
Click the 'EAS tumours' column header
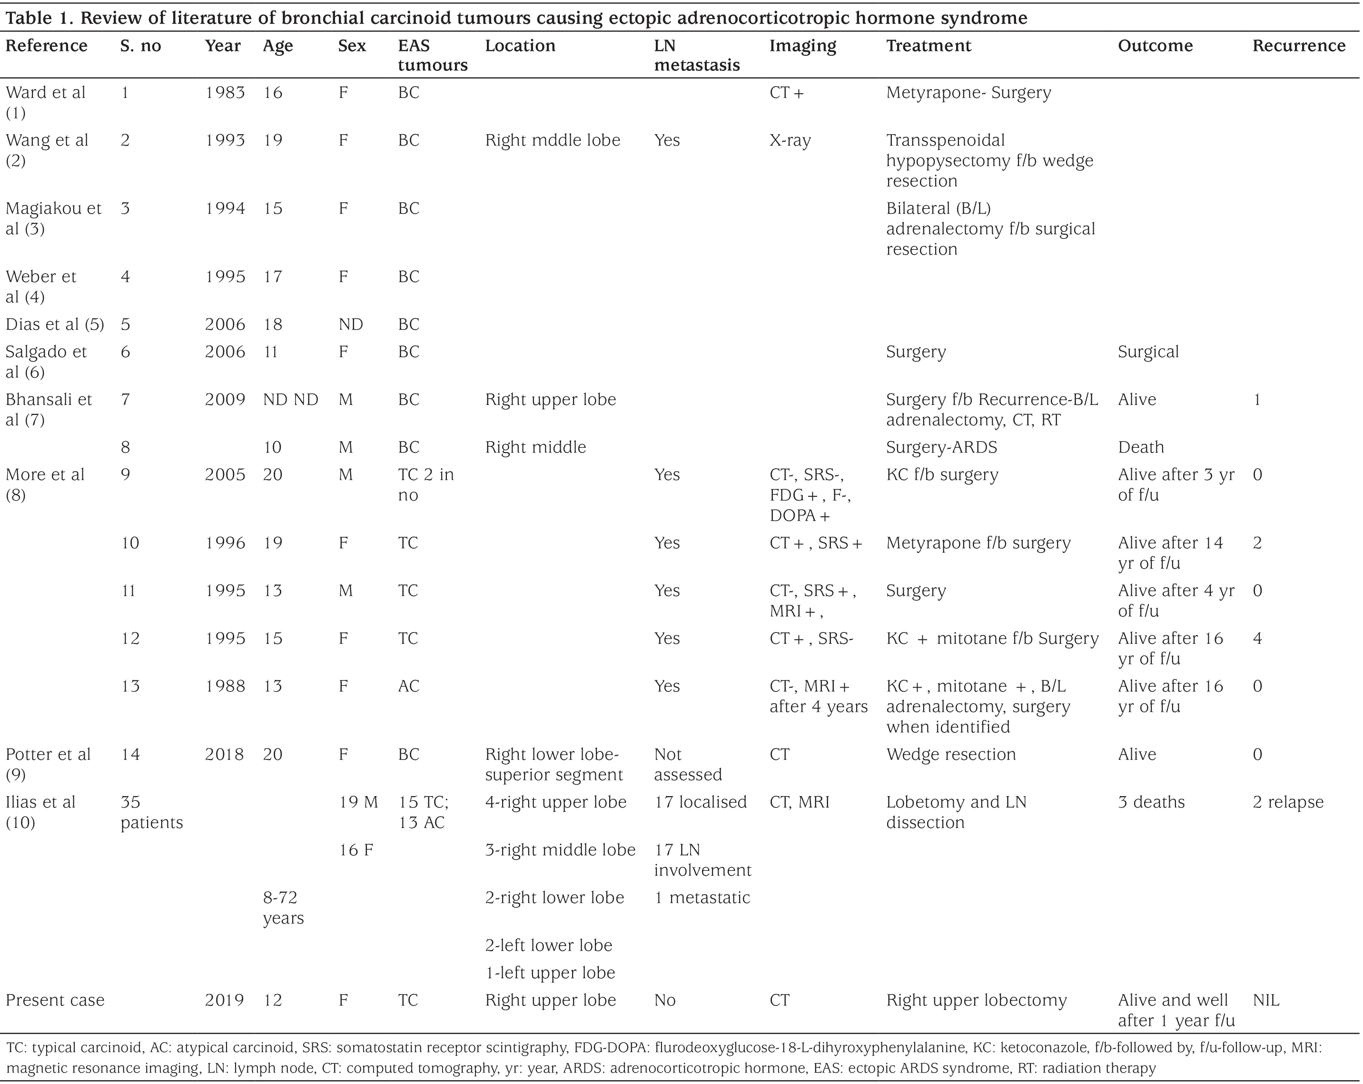tap(433, 56)
